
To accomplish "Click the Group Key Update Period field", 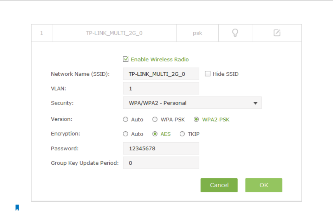I will 161,163.
